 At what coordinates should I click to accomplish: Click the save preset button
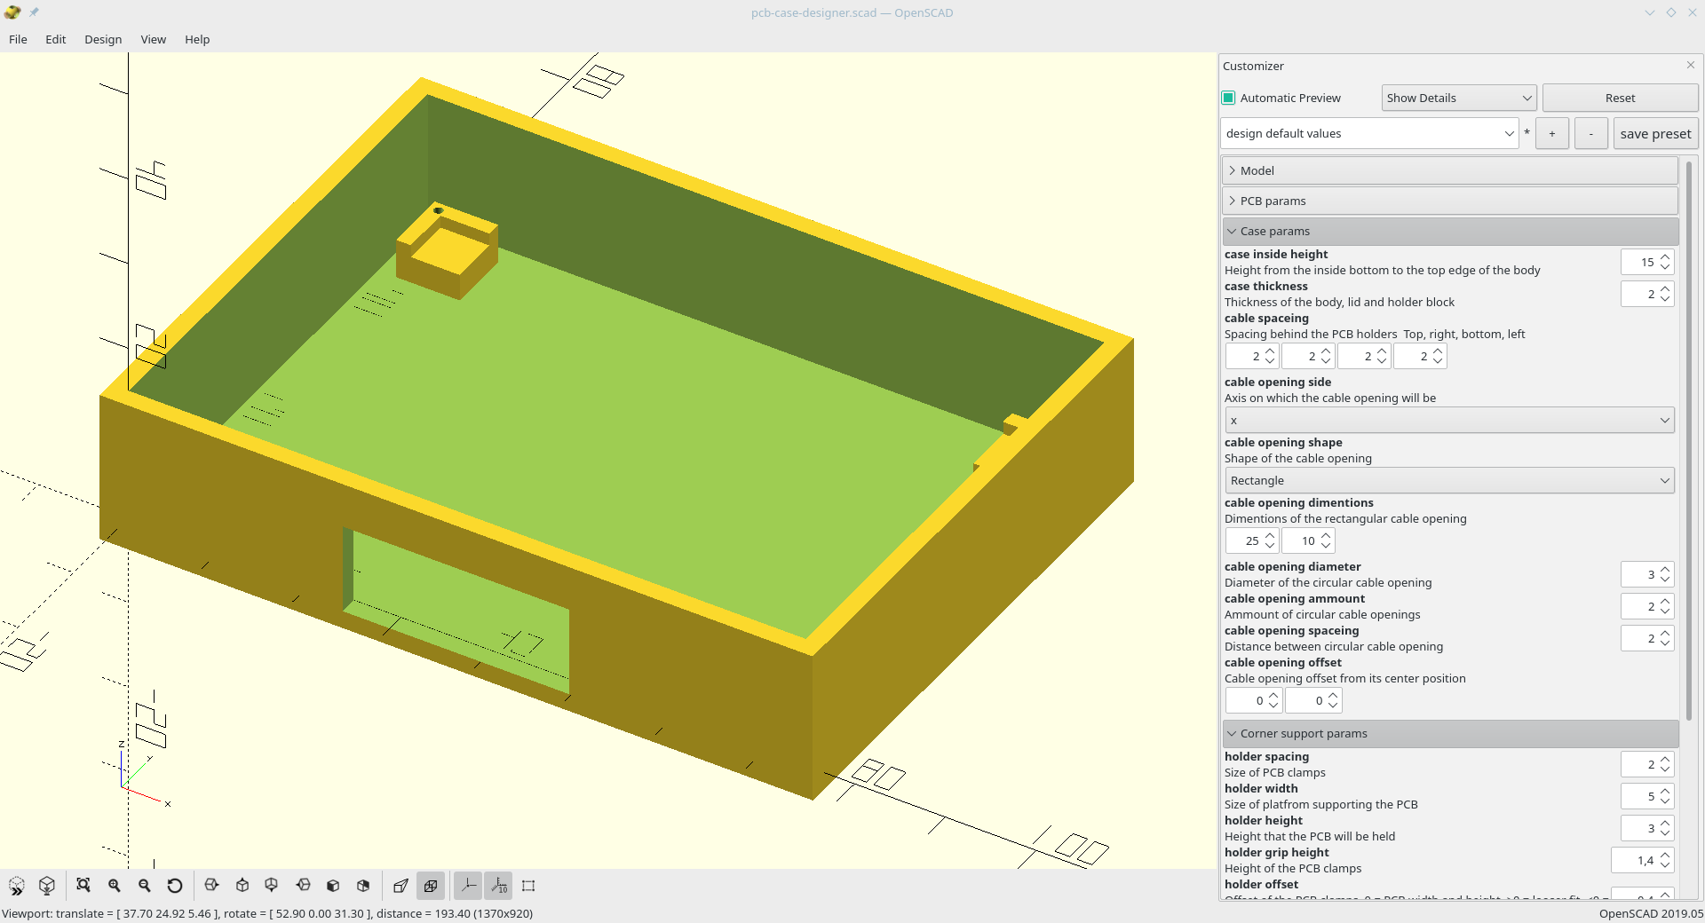click(x=1655, y=133)
